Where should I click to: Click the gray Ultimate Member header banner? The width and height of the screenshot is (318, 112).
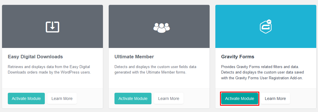point(159,27)
